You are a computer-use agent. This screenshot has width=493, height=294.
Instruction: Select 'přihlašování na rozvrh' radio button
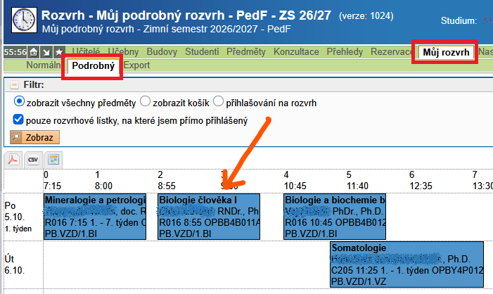tap(218, 101)
